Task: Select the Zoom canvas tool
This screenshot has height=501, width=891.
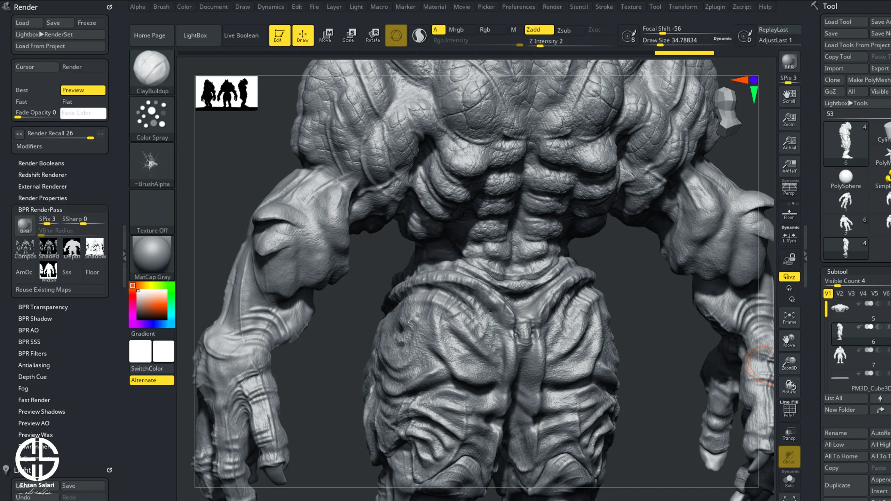Action: (x=789, y=120)
